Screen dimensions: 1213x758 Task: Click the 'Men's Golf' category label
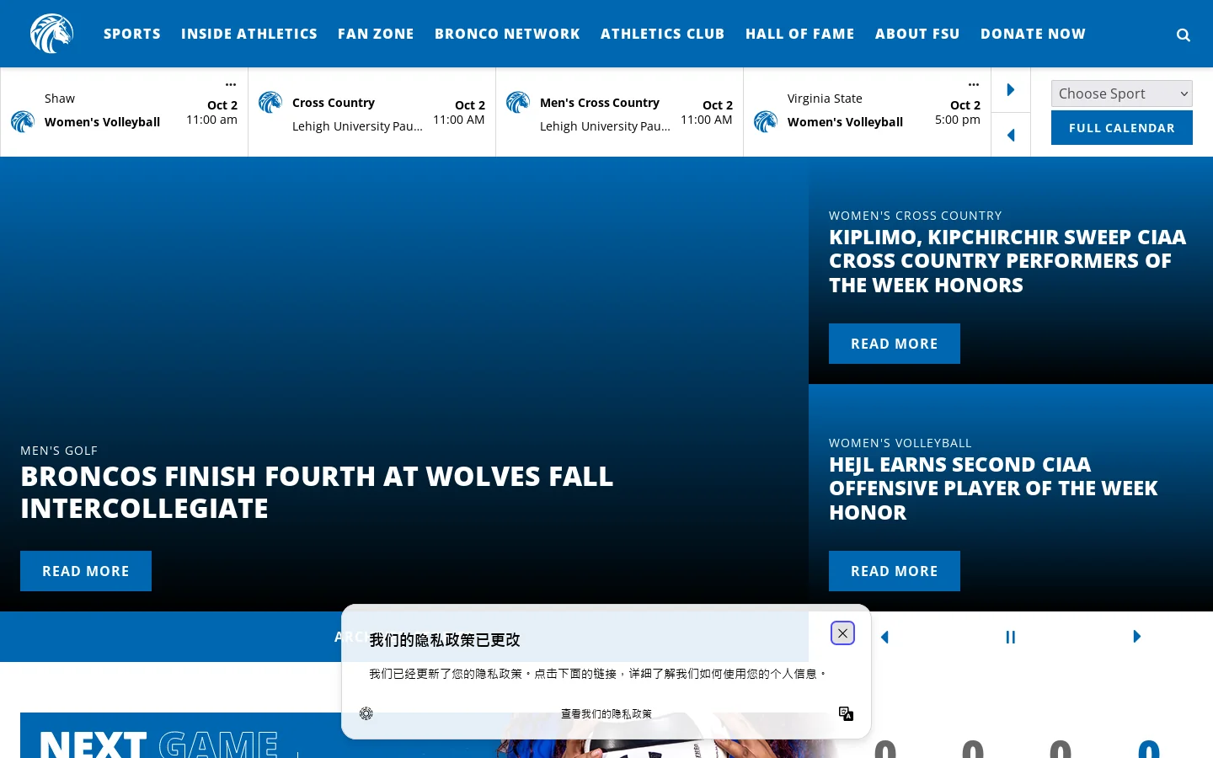point(59,451)
